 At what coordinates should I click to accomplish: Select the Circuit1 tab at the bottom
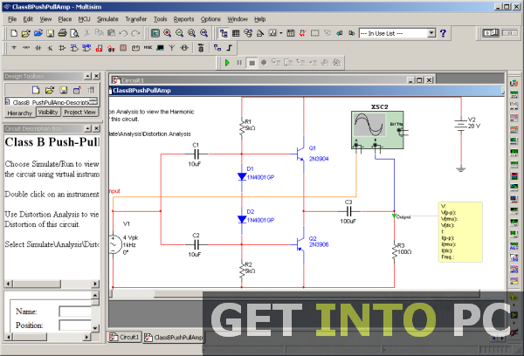(x=125, y=337)
